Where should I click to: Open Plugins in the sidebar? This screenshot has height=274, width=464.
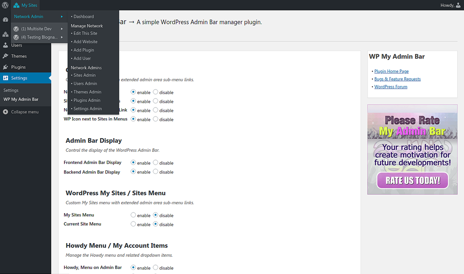point(18,67)
